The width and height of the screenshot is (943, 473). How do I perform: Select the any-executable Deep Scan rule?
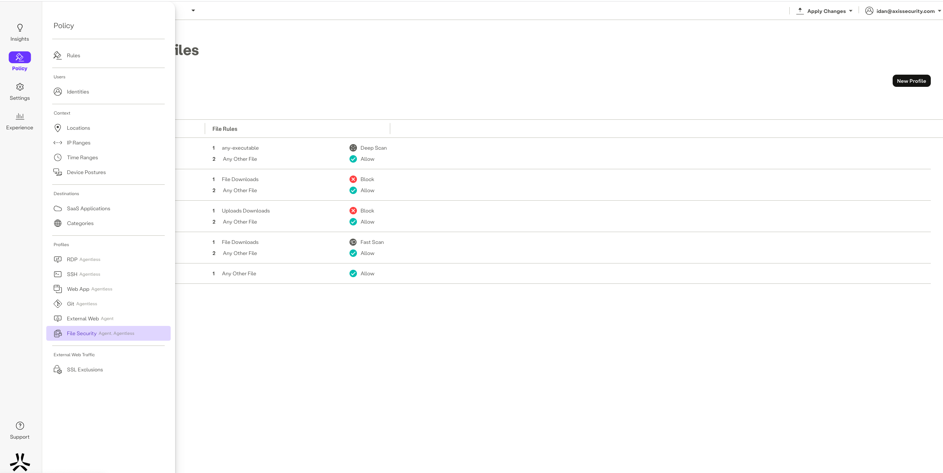point(240,148)
